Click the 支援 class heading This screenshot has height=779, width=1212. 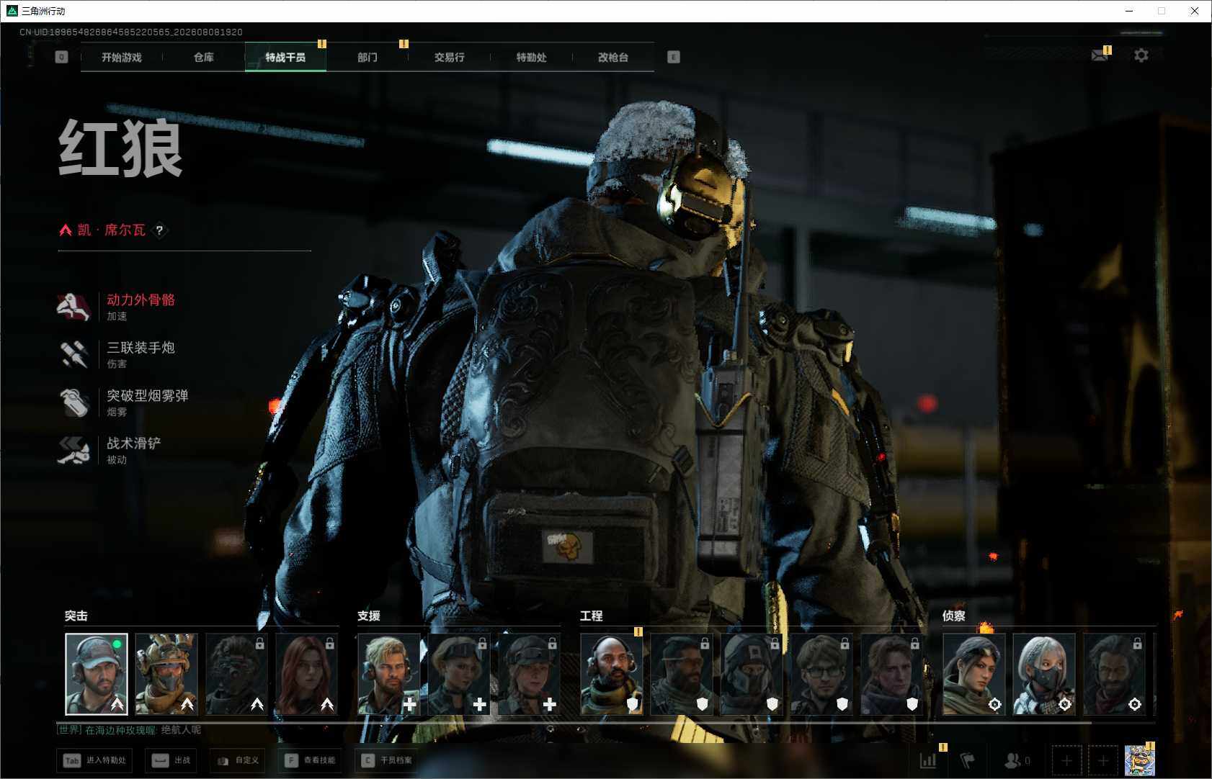tap(369, 616)
